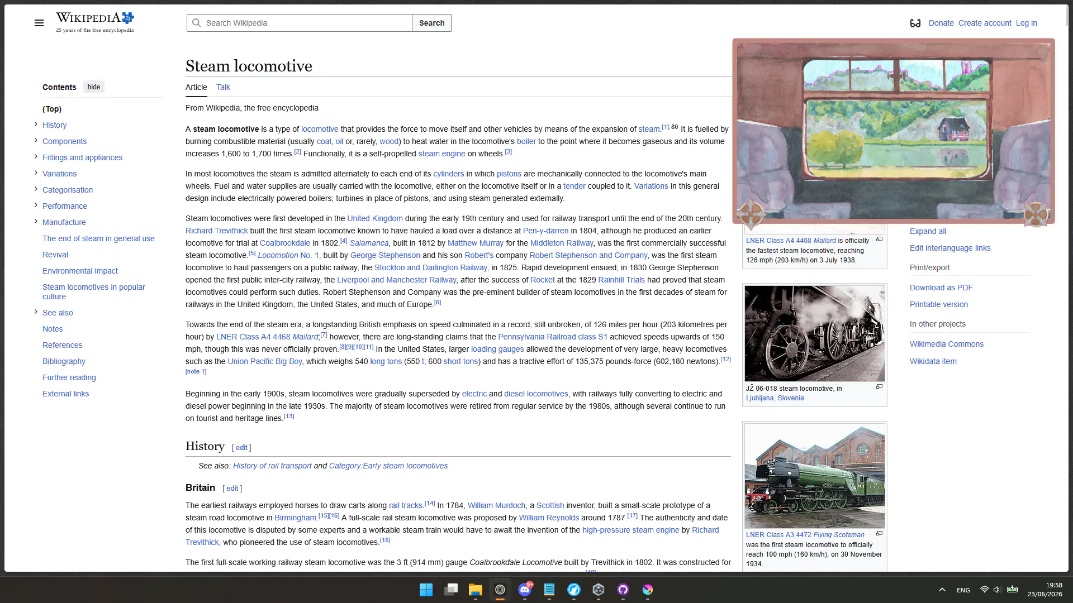This screenshot has width=1073, height=603.
Task: Select the active concentric-circles app on taskbar
Action: [500, 590]
